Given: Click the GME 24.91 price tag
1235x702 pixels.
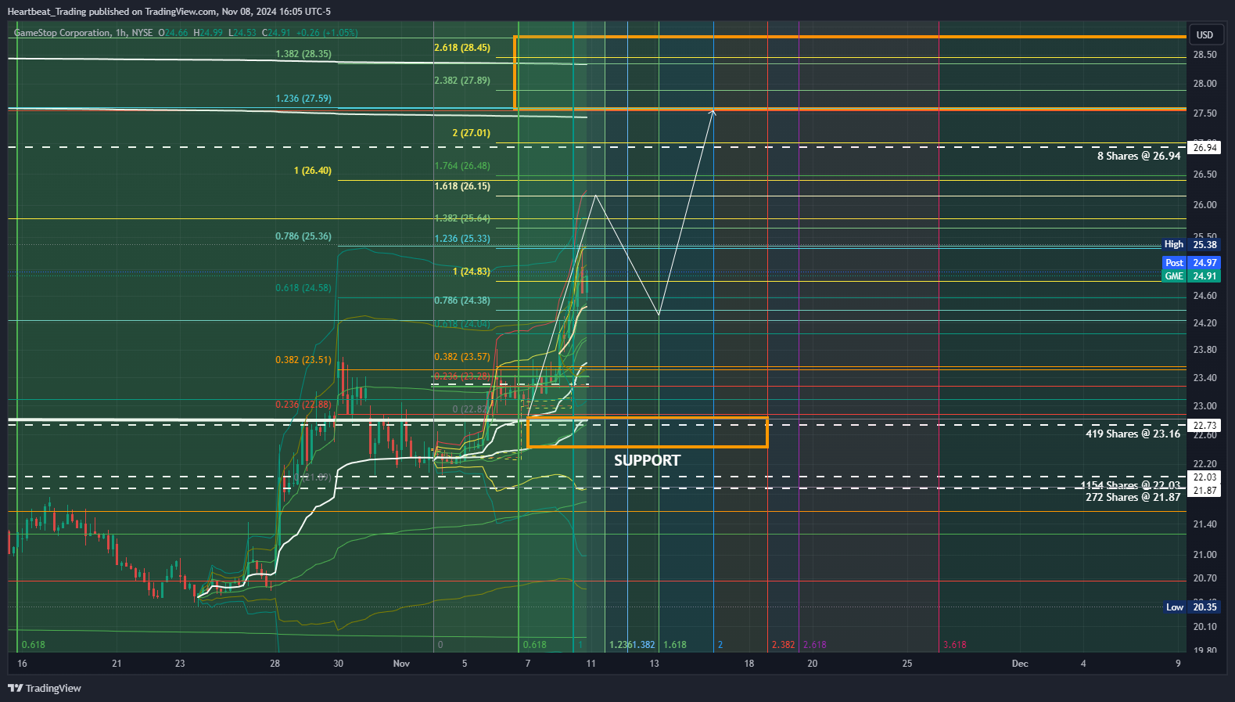Looking at the screenshot, I should coord(1190,276).
